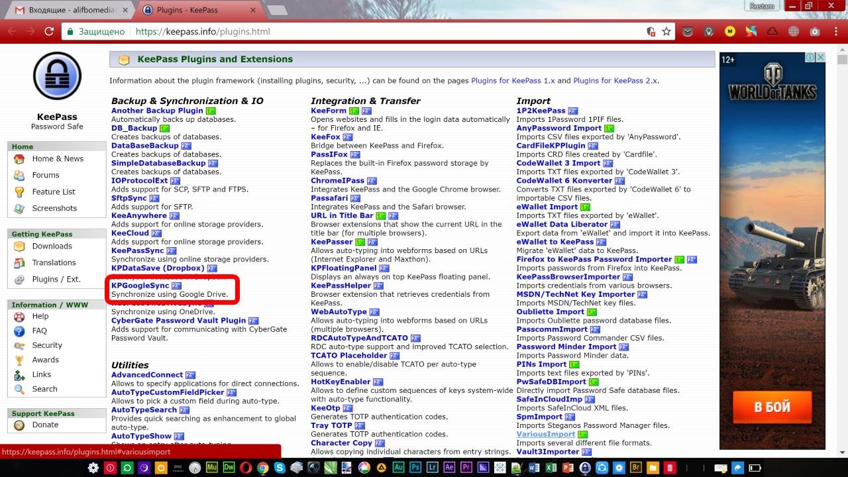This screenshot has height=477, width=848.
Task: Open the KeeAnywhere plugin link
Action: tap(139, 215)
